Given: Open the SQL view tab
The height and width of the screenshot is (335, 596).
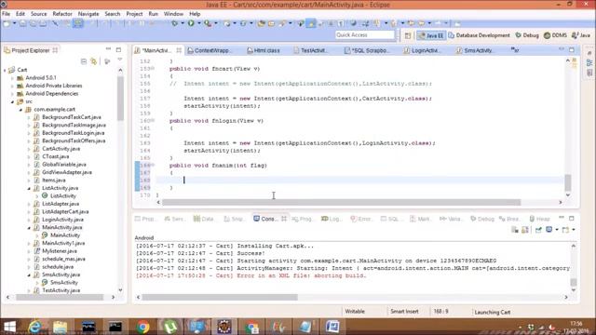Looking at the screenshot, I should (x=390, y=219).
